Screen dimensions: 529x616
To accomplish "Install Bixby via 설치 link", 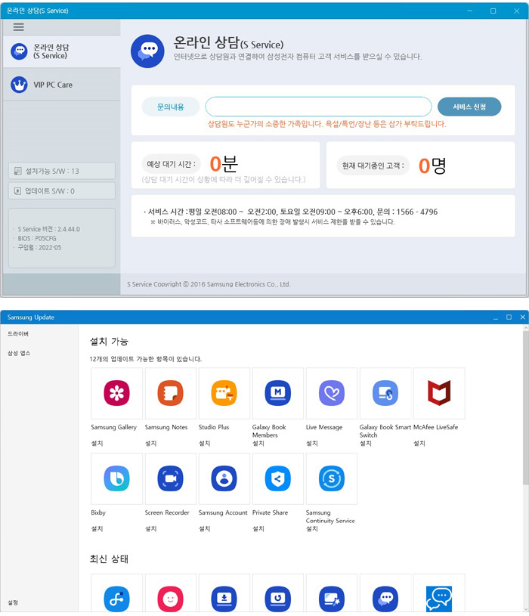I will tap(97, 529).
